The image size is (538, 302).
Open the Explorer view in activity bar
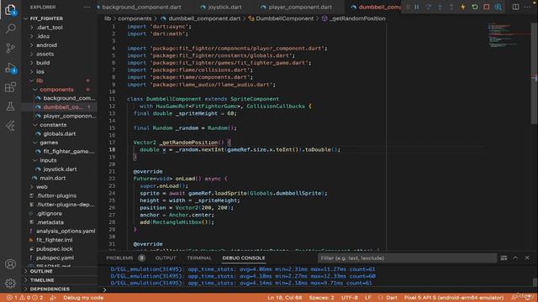(x=10, y=9)
